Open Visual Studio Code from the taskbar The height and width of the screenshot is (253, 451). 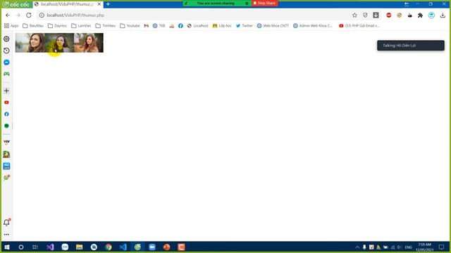pyautogui.click(x=123, y=247)
